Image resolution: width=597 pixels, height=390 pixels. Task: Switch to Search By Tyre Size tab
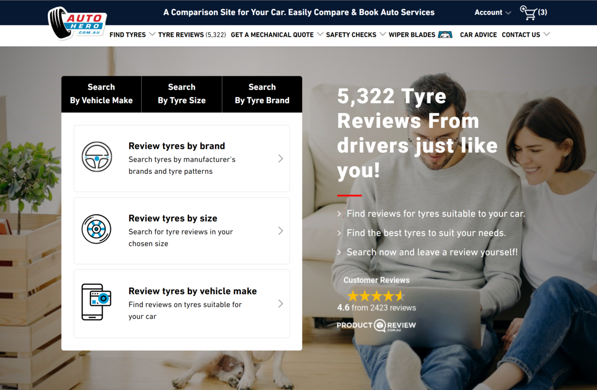(182, 94)
